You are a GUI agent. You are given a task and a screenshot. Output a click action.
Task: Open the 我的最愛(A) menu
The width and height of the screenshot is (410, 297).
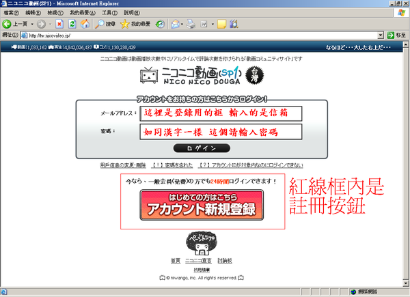[x=83, y=12]
